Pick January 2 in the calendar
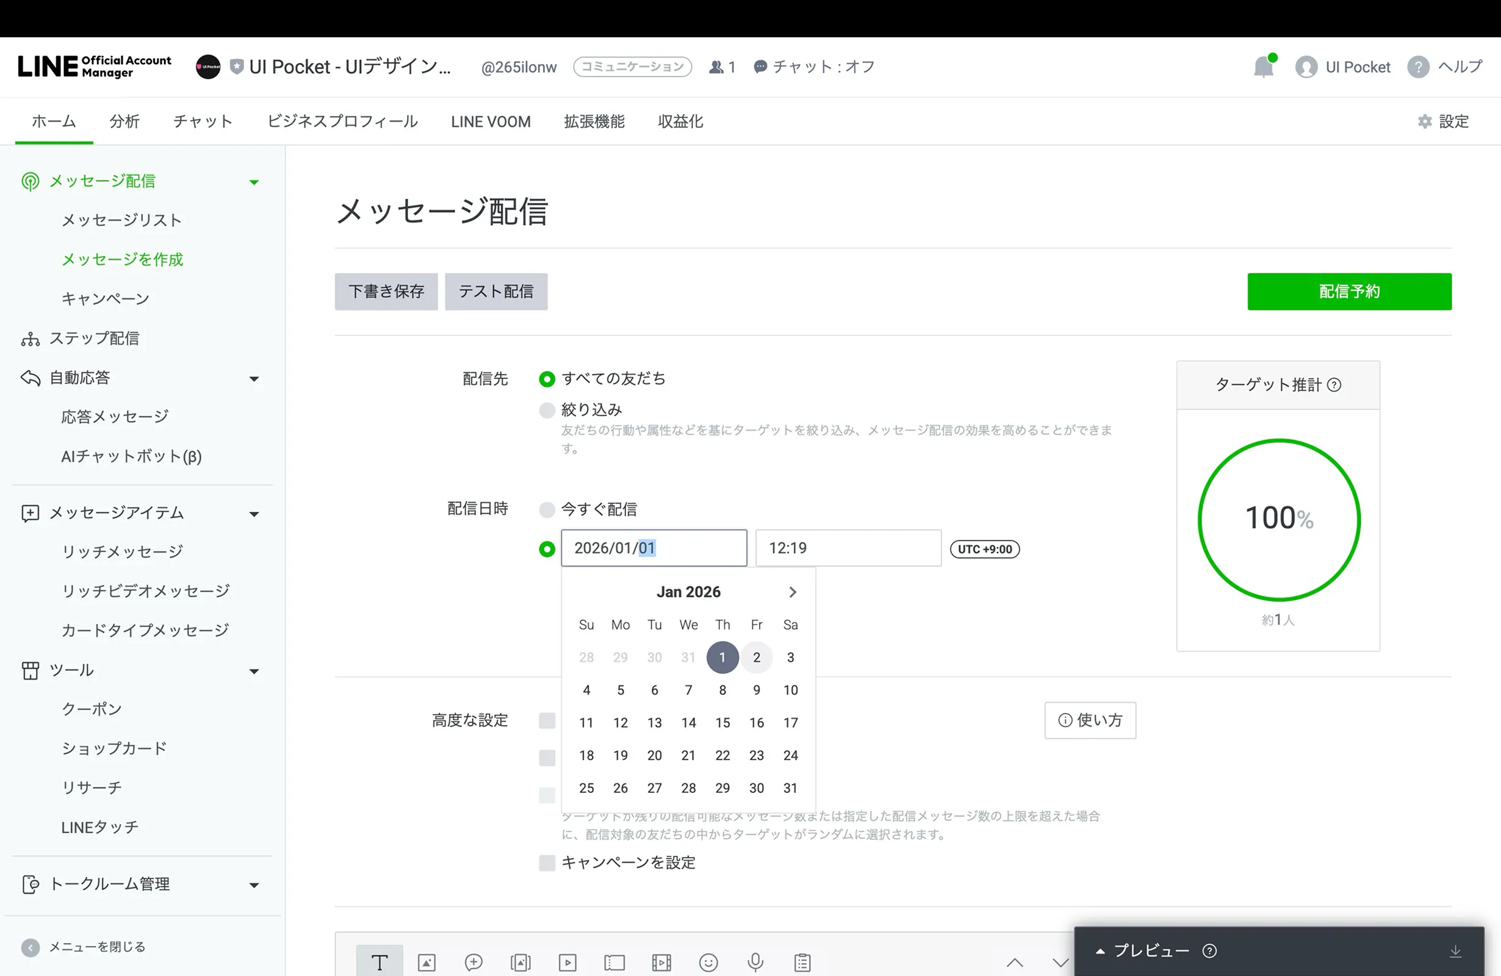The image size is (1501, 976). [757, 658]
